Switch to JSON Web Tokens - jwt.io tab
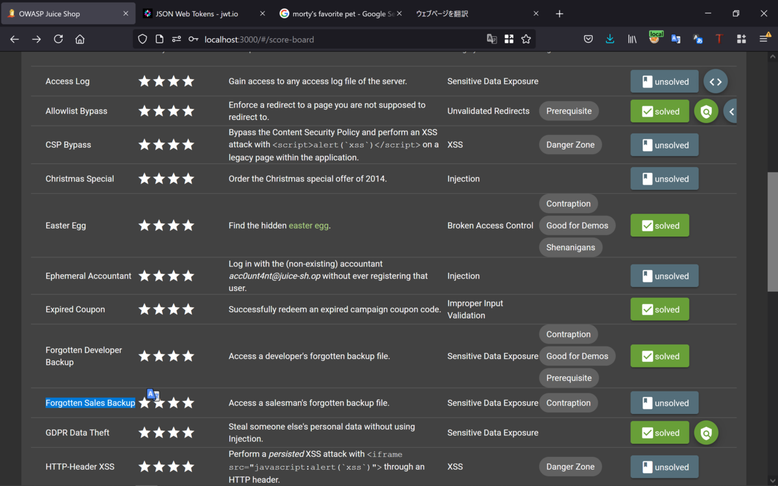Image resolution: width=778 pixels, height=486 pixels. coord(204,14)
